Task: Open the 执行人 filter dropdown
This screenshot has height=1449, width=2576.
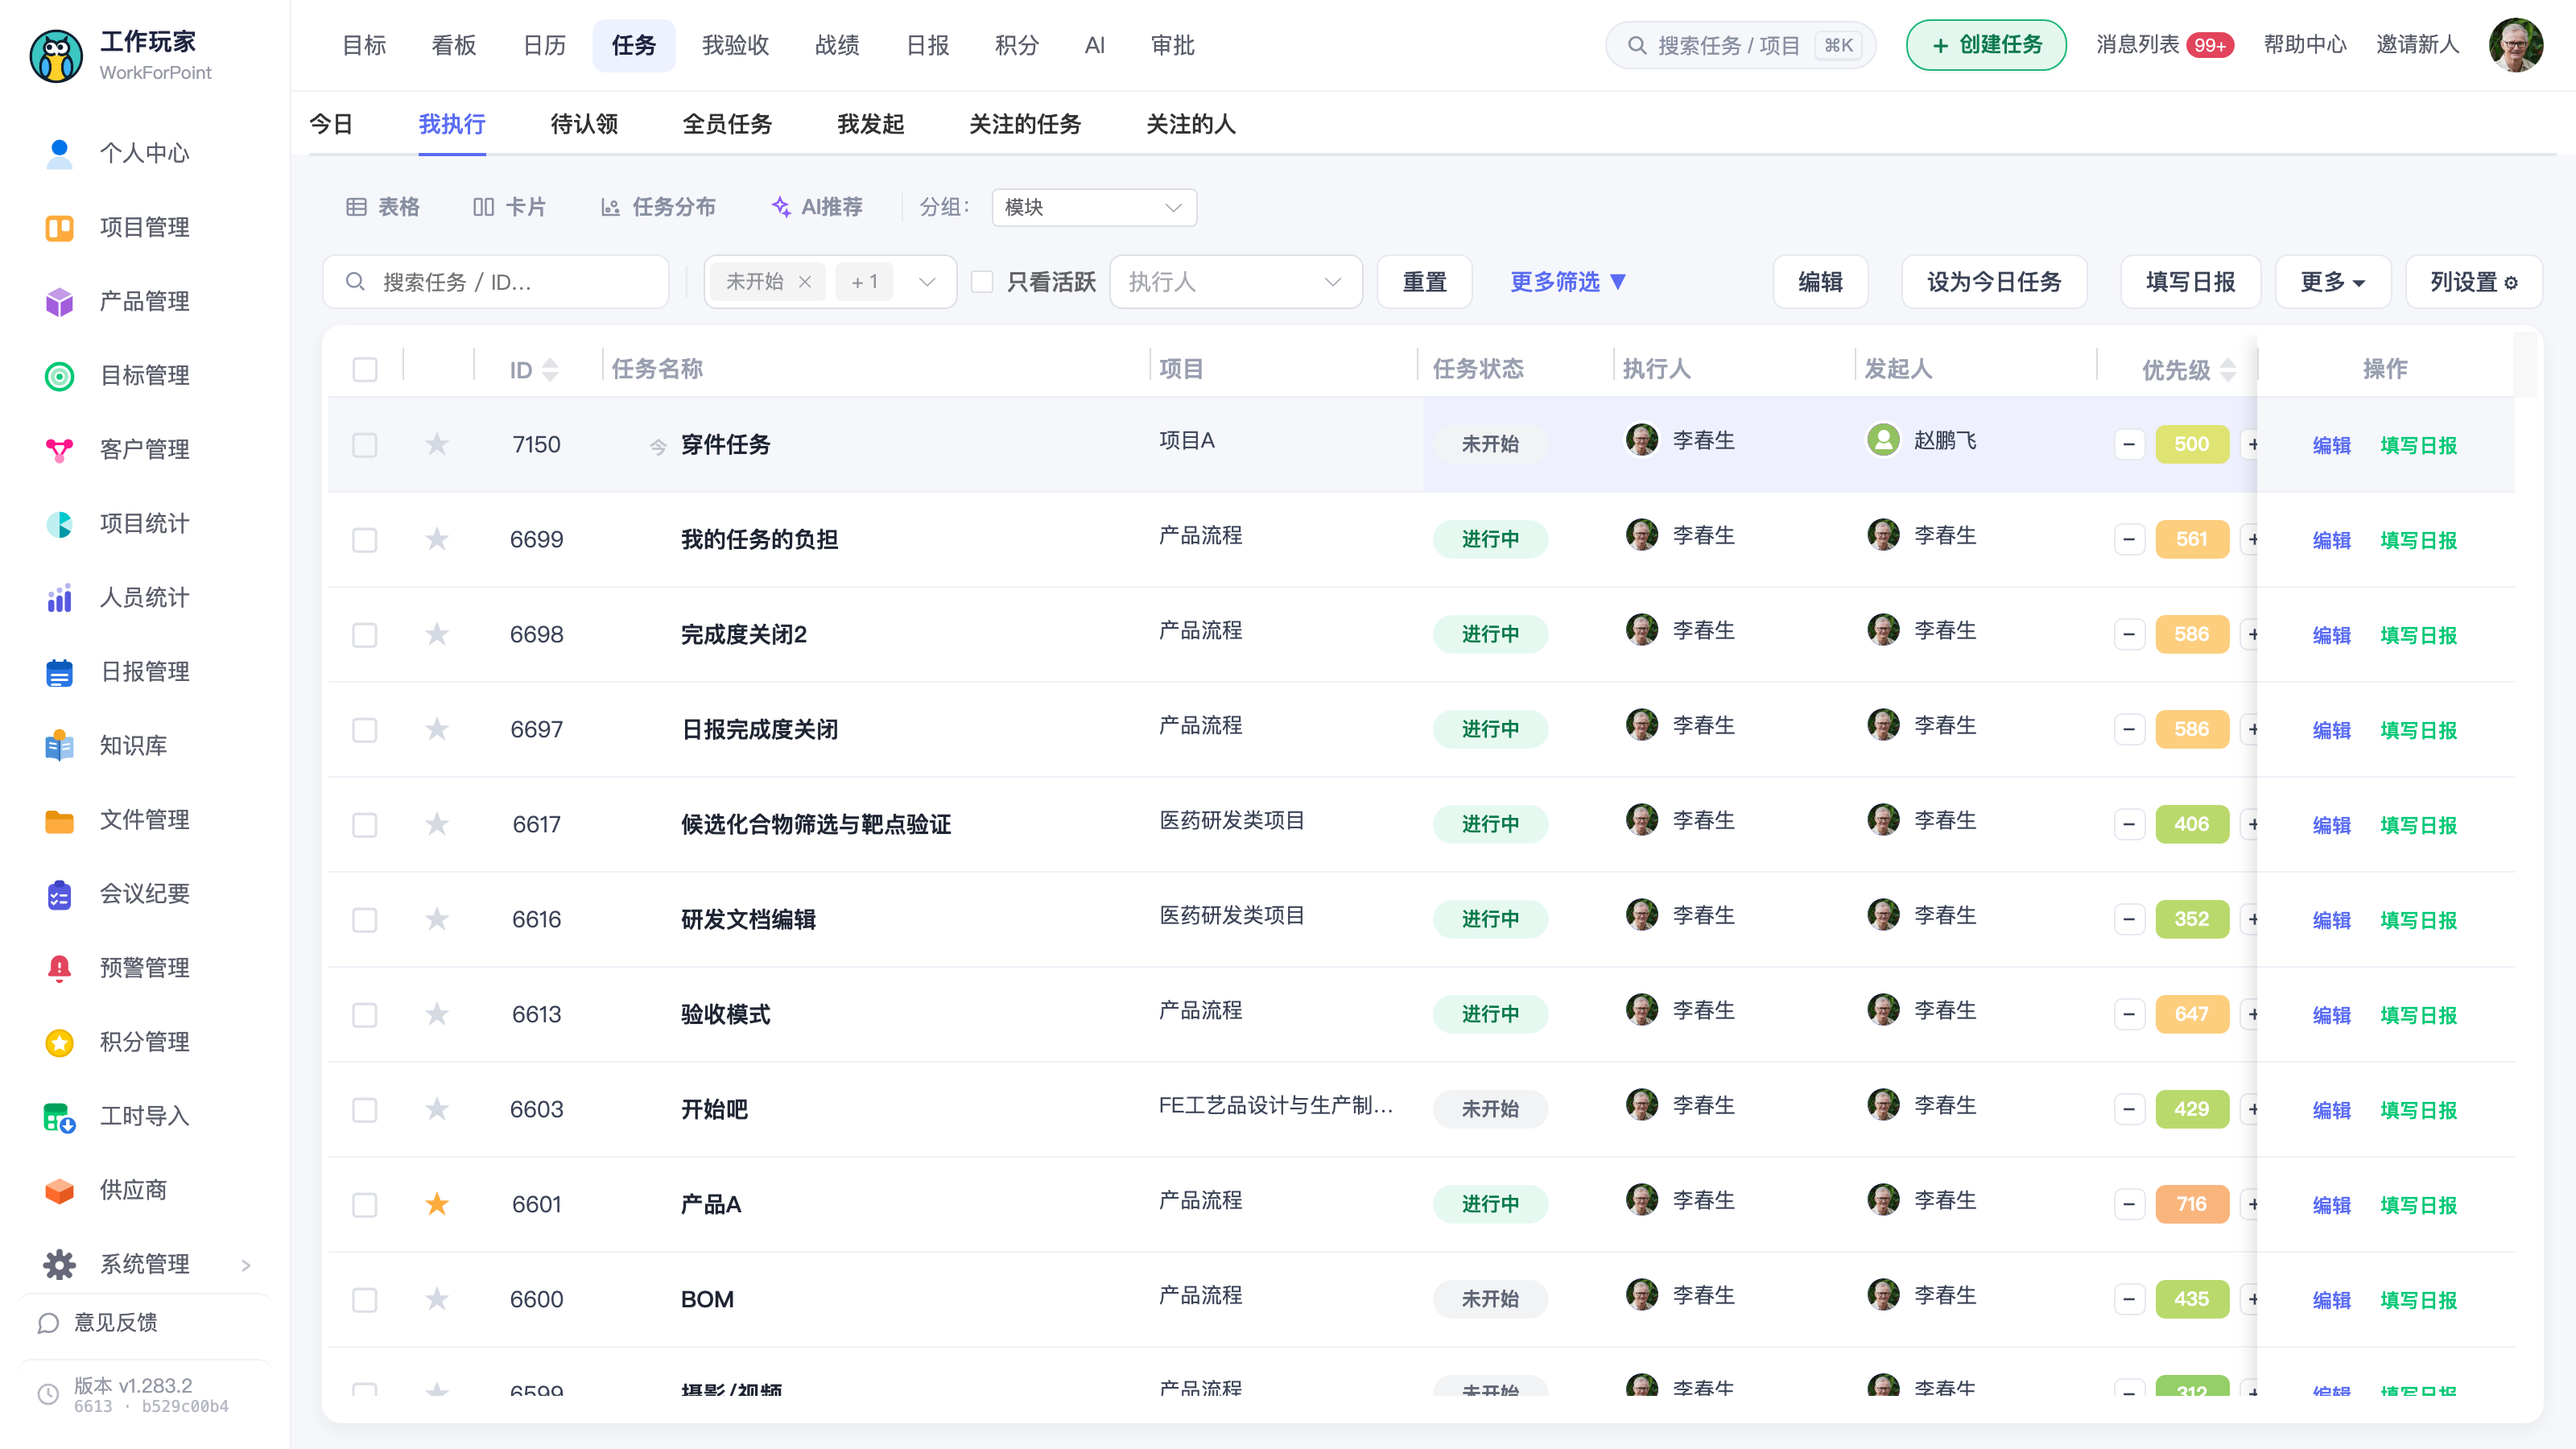Action: pyautogui.click(x=1235, y=282)
